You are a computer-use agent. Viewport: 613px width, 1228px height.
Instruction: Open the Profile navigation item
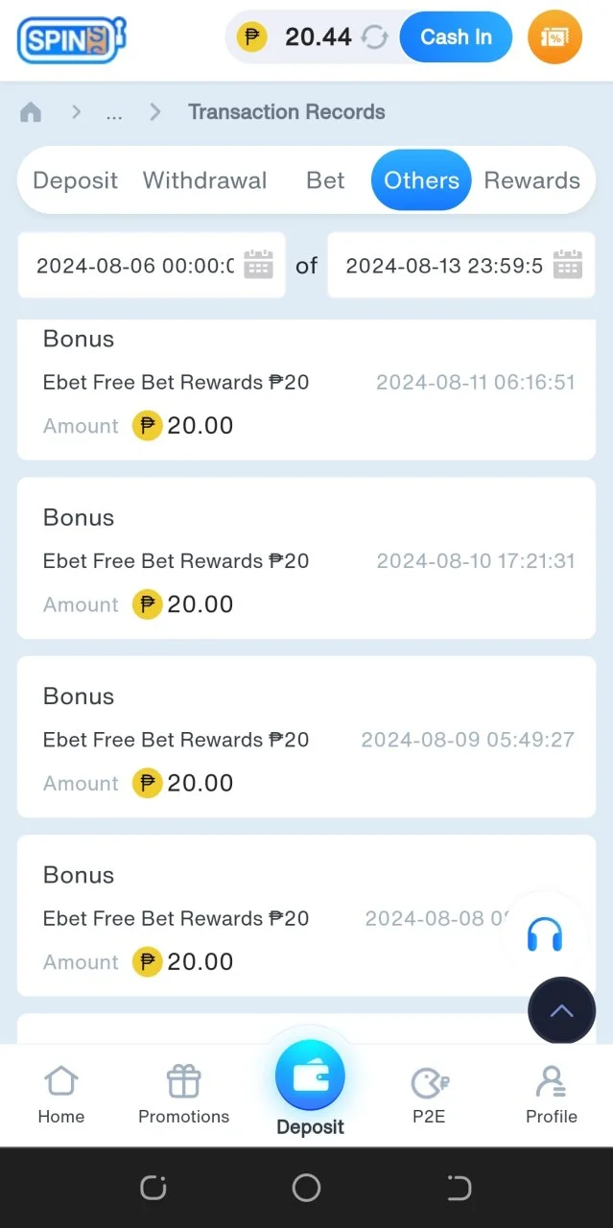pos(552,1095)
